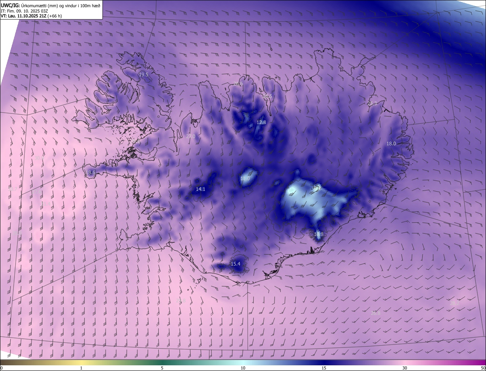
Task: Click the 26.8 value label over the southeast sea
Action: point(376,313)
